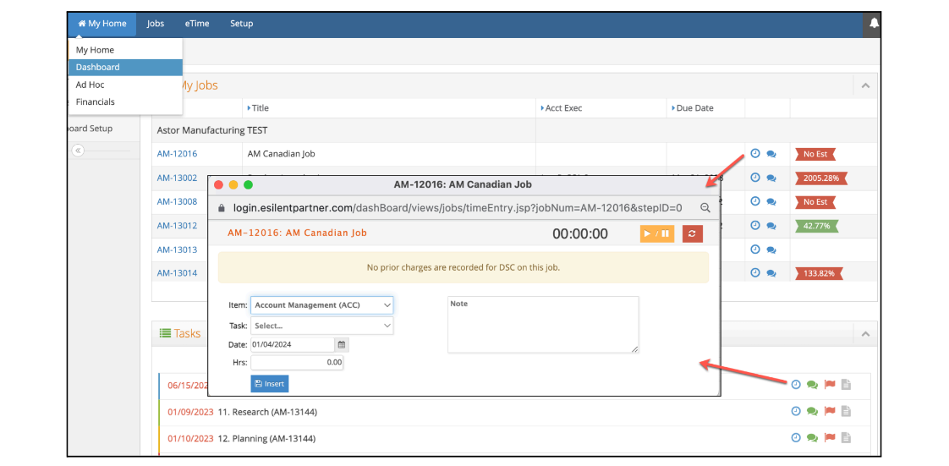Open job link AM-13012
This screenshot has width=949, height=466.
tap(177, 225)
